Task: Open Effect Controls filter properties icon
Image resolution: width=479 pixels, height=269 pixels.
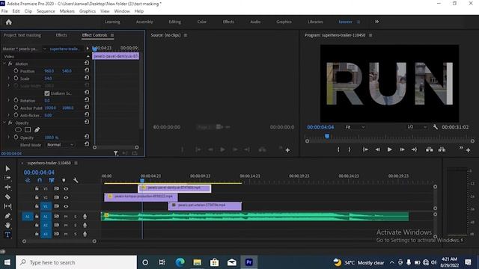Action: coord(116,153)
